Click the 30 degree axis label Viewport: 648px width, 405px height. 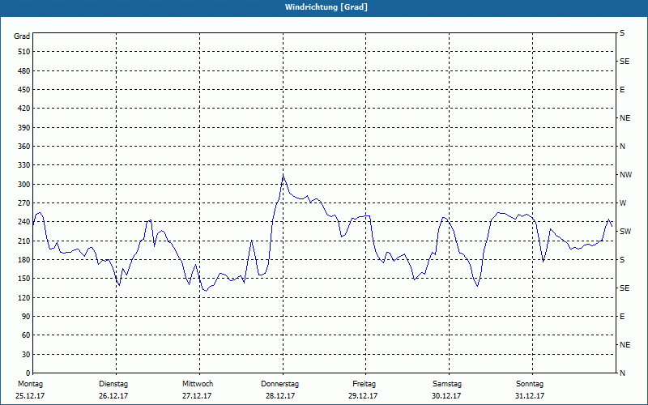coord(26,354)
